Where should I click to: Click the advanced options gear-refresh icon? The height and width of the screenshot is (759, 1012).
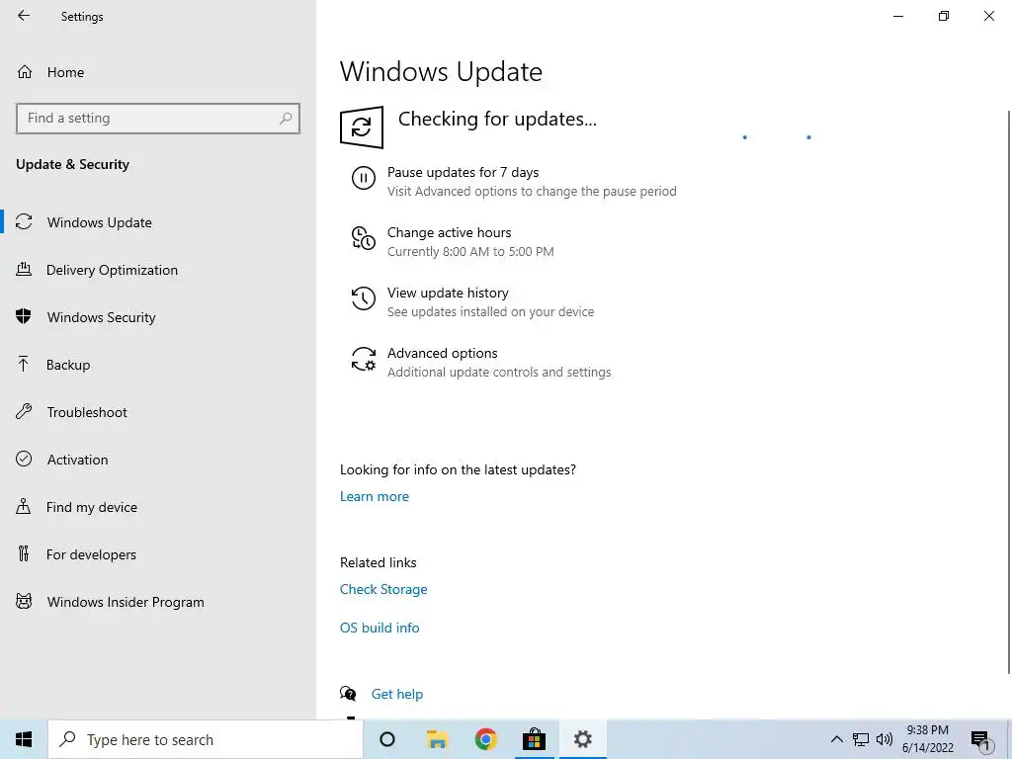(364, 359)
